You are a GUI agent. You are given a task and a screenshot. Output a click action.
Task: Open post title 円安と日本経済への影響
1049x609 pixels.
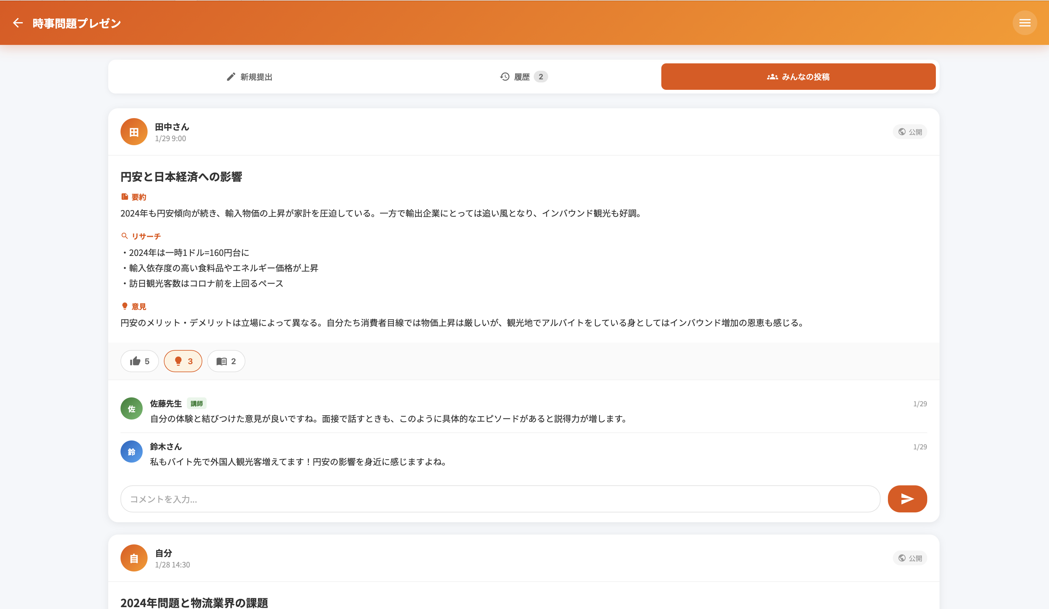point(181,177)
